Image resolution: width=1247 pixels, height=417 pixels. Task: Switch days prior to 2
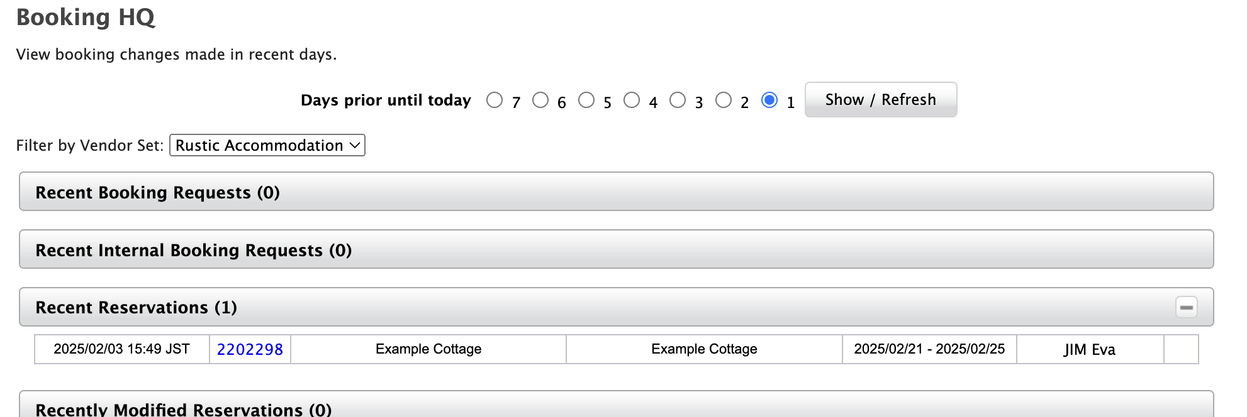724,100
